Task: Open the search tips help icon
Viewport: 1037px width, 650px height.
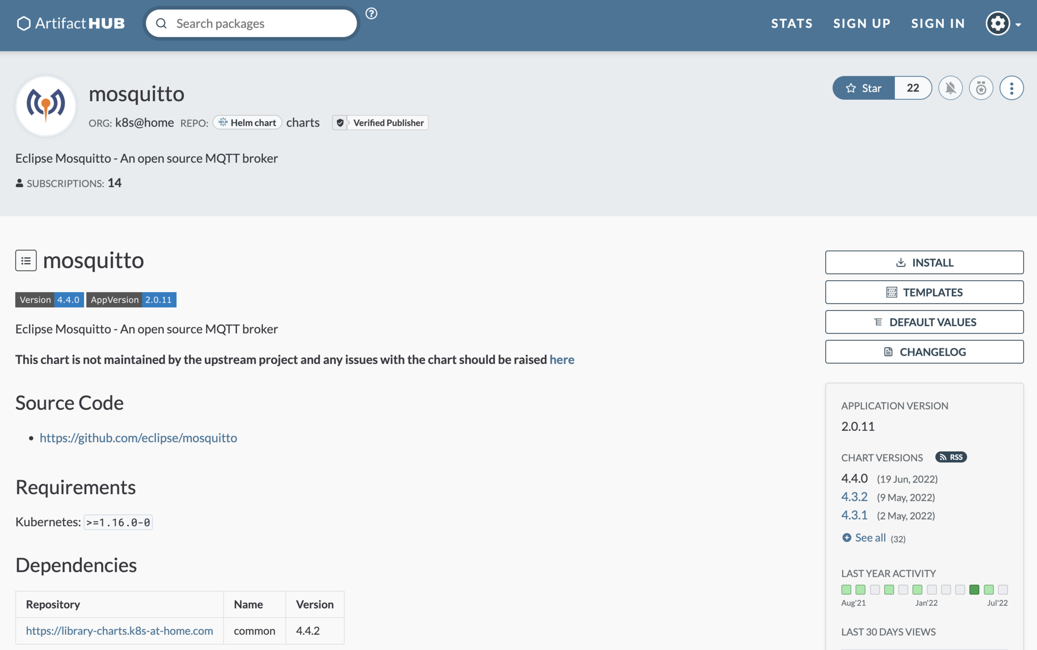Action: 371,13
